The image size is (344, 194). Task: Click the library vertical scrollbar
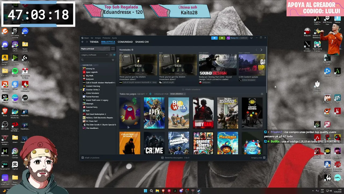point(266,70)
